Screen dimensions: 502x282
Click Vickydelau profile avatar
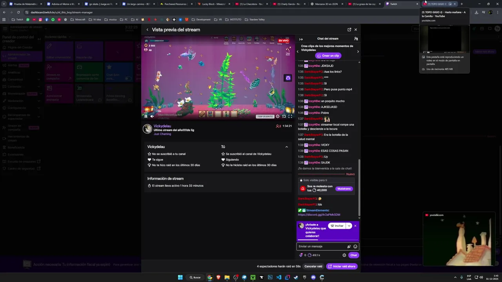tap(147, 129)
